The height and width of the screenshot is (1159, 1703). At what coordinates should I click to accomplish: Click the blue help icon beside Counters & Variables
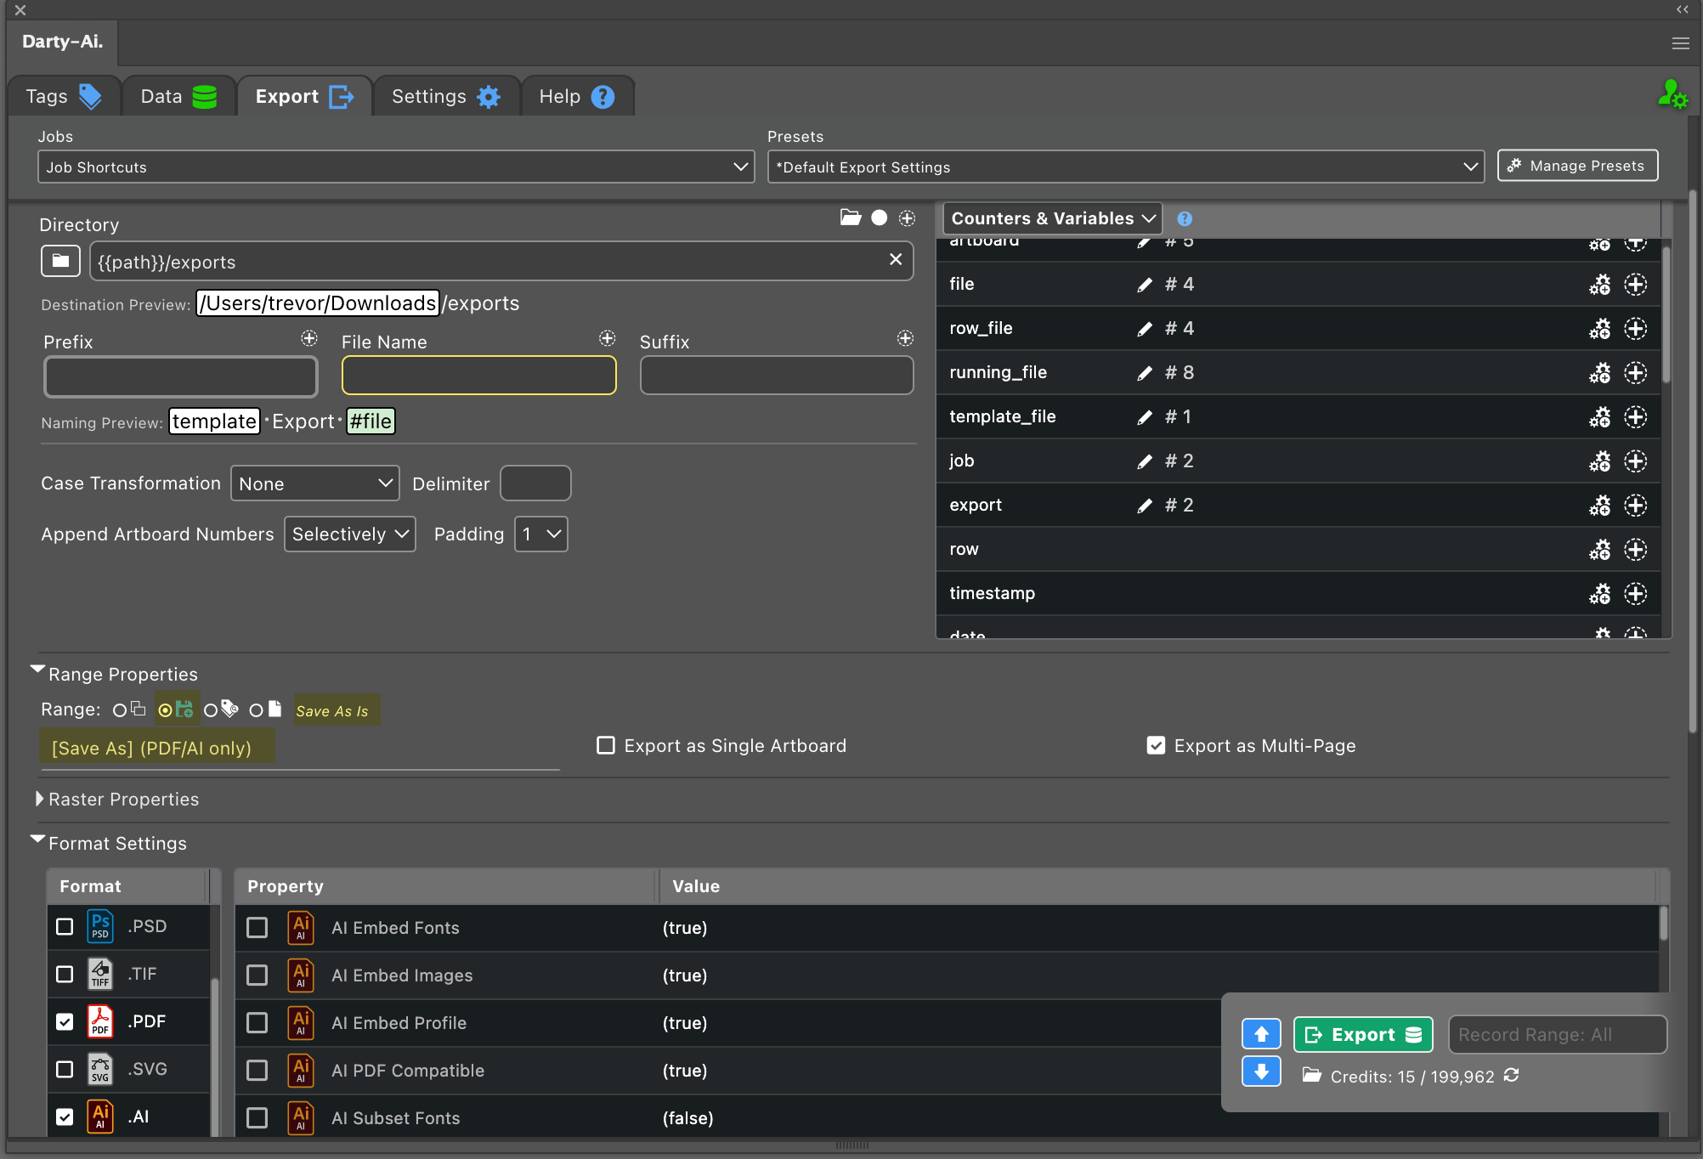[x=1184, y=219]
